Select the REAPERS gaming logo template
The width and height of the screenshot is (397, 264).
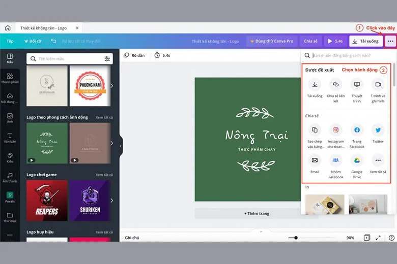click(47, 201)
